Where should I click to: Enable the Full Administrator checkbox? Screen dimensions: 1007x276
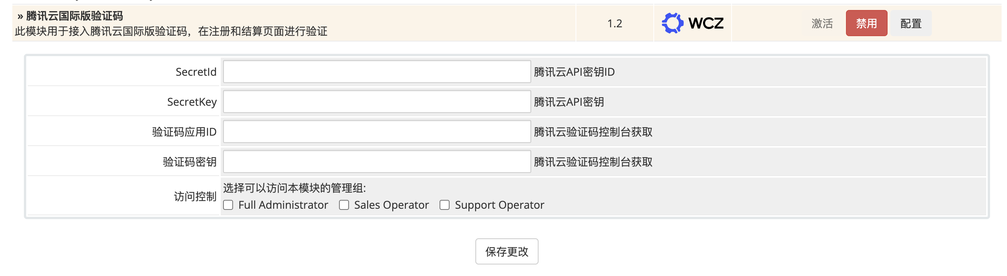point(228,205)
